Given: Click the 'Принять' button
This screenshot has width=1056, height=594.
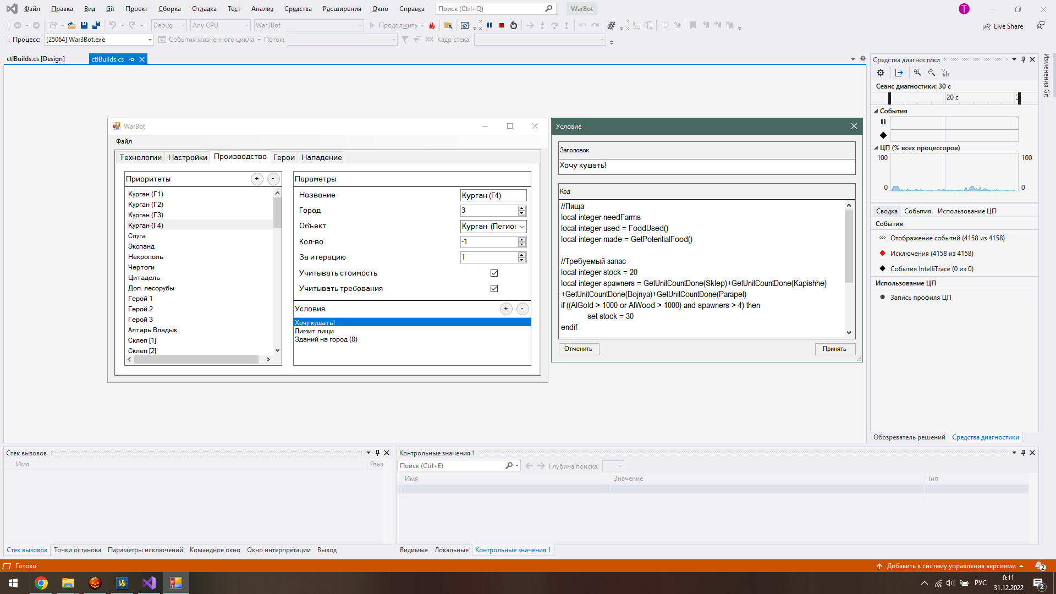Looking at the screenshot, I should [x=834, y=349].
